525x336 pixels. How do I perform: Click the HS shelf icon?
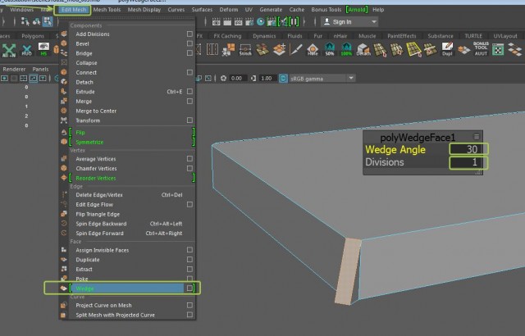[43, 49]
